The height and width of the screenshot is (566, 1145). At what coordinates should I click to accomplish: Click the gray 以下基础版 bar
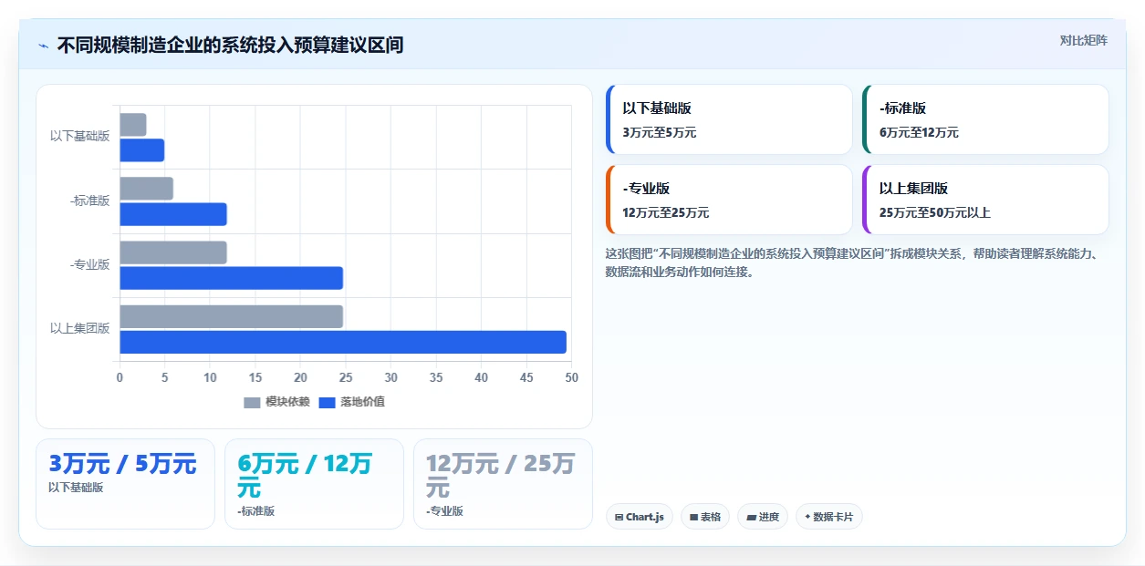point(133,125)
